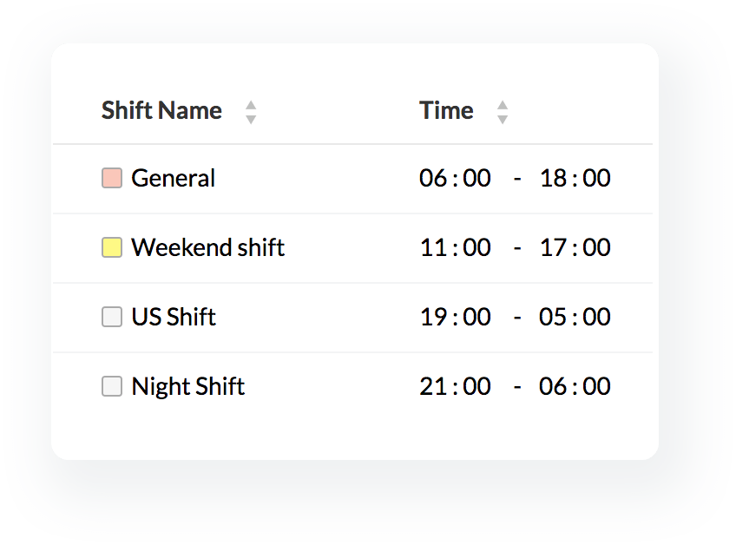Click the Shift Name column header
The image size is (736, 545).
click(161, 111)
